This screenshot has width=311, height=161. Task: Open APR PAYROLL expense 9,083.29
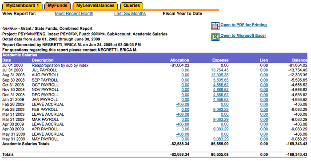click(x=221, y=129)
